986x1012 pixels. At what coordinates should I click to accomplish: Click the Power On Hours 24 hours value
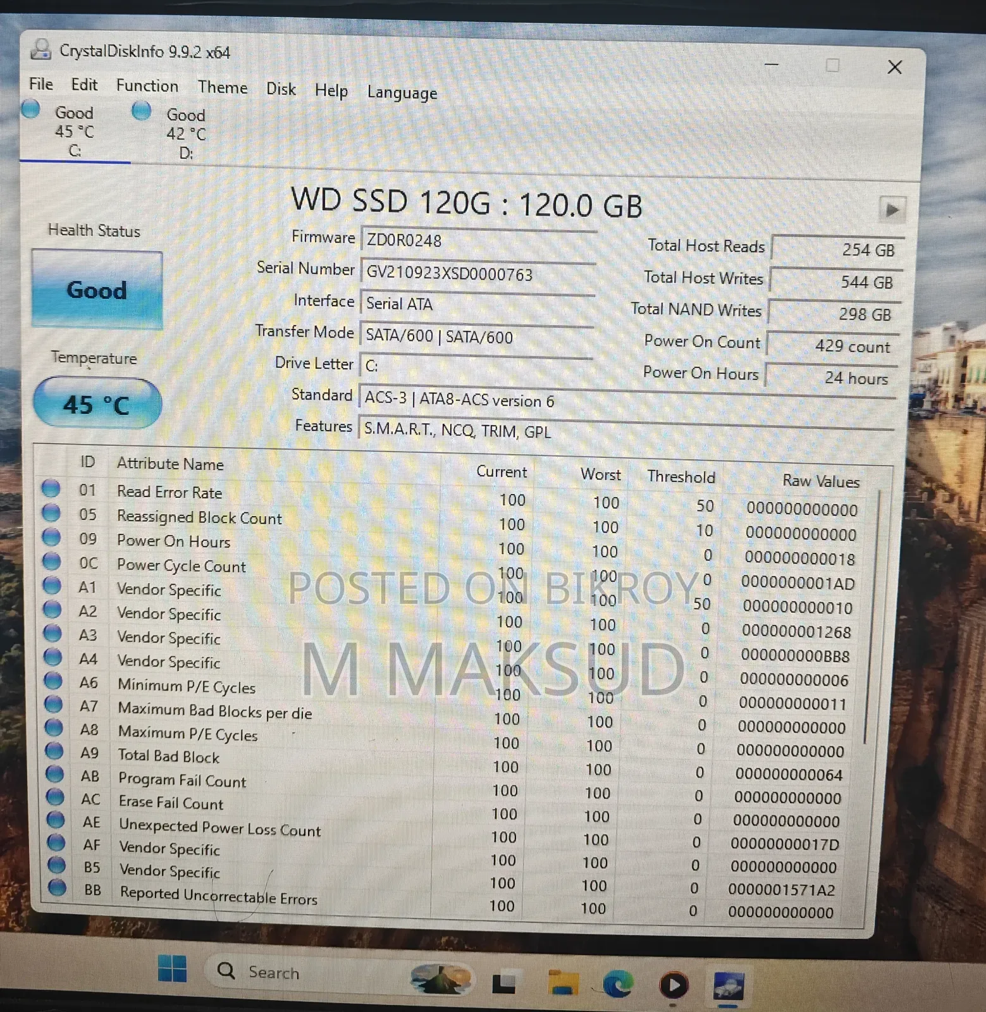[830, 378]
